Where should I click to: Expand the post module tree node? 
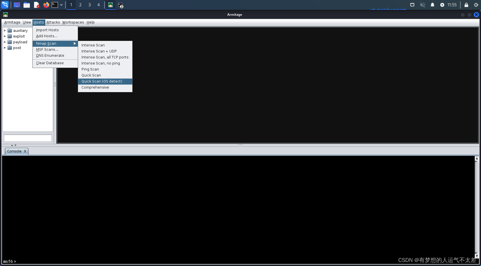point(5,48)
